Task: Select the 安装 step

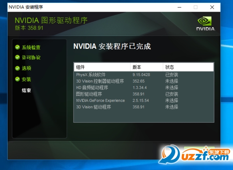Action: (27, 79)
